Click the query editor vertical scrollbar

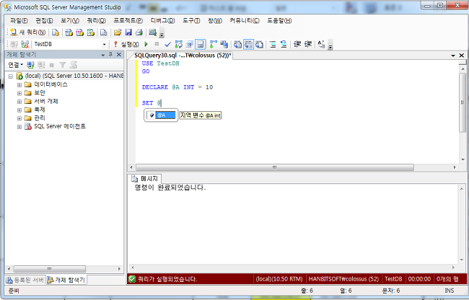463,102
